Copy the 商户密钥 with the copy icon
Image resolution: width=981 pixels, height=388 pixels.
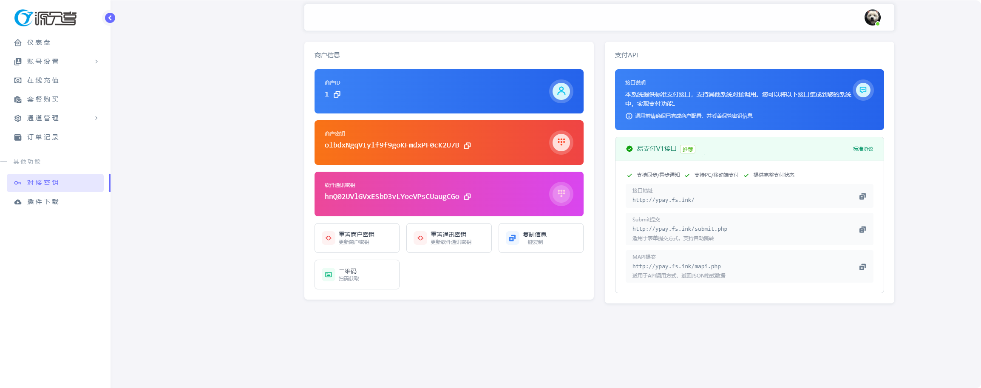pyautogui.click(x=468, y=145)
